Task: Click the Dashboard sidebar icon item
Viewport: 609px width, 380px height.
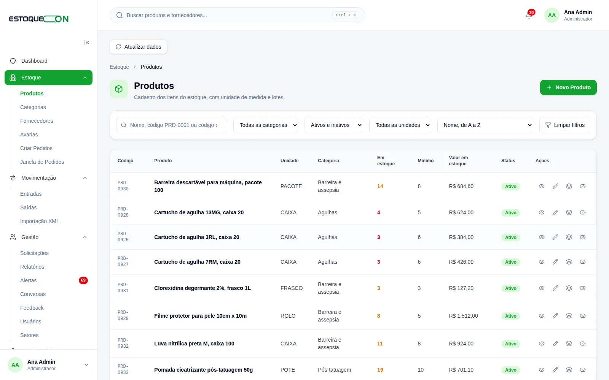Action: pyautogui.click(x=48, y=61)
